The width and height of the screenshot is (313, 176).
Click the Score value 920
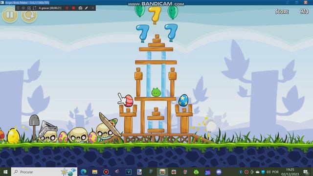[x=304, y=11]
